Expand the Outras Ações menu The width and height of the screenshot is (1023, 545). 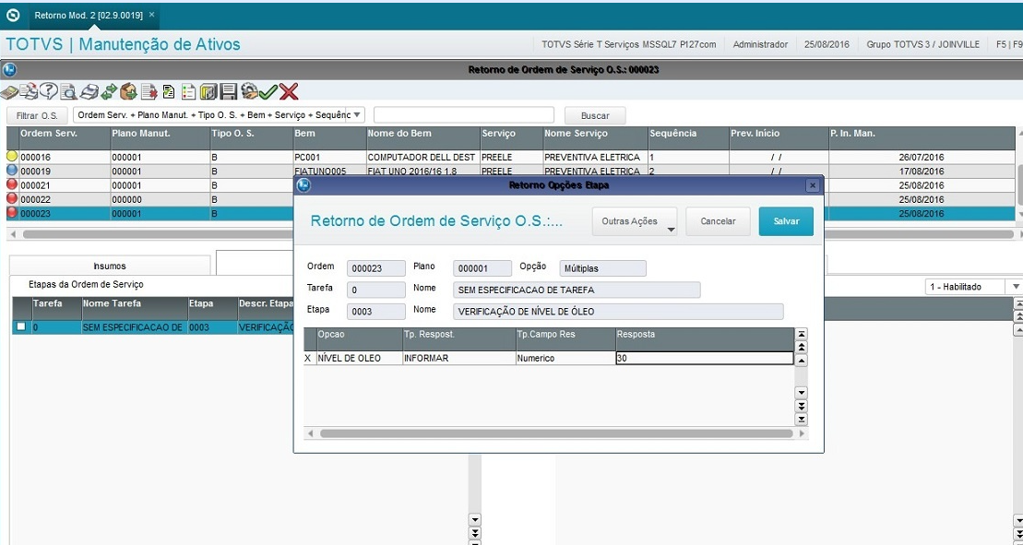point(635,221)
